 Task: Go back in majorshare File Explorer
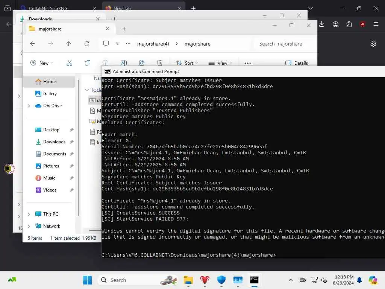33,44
